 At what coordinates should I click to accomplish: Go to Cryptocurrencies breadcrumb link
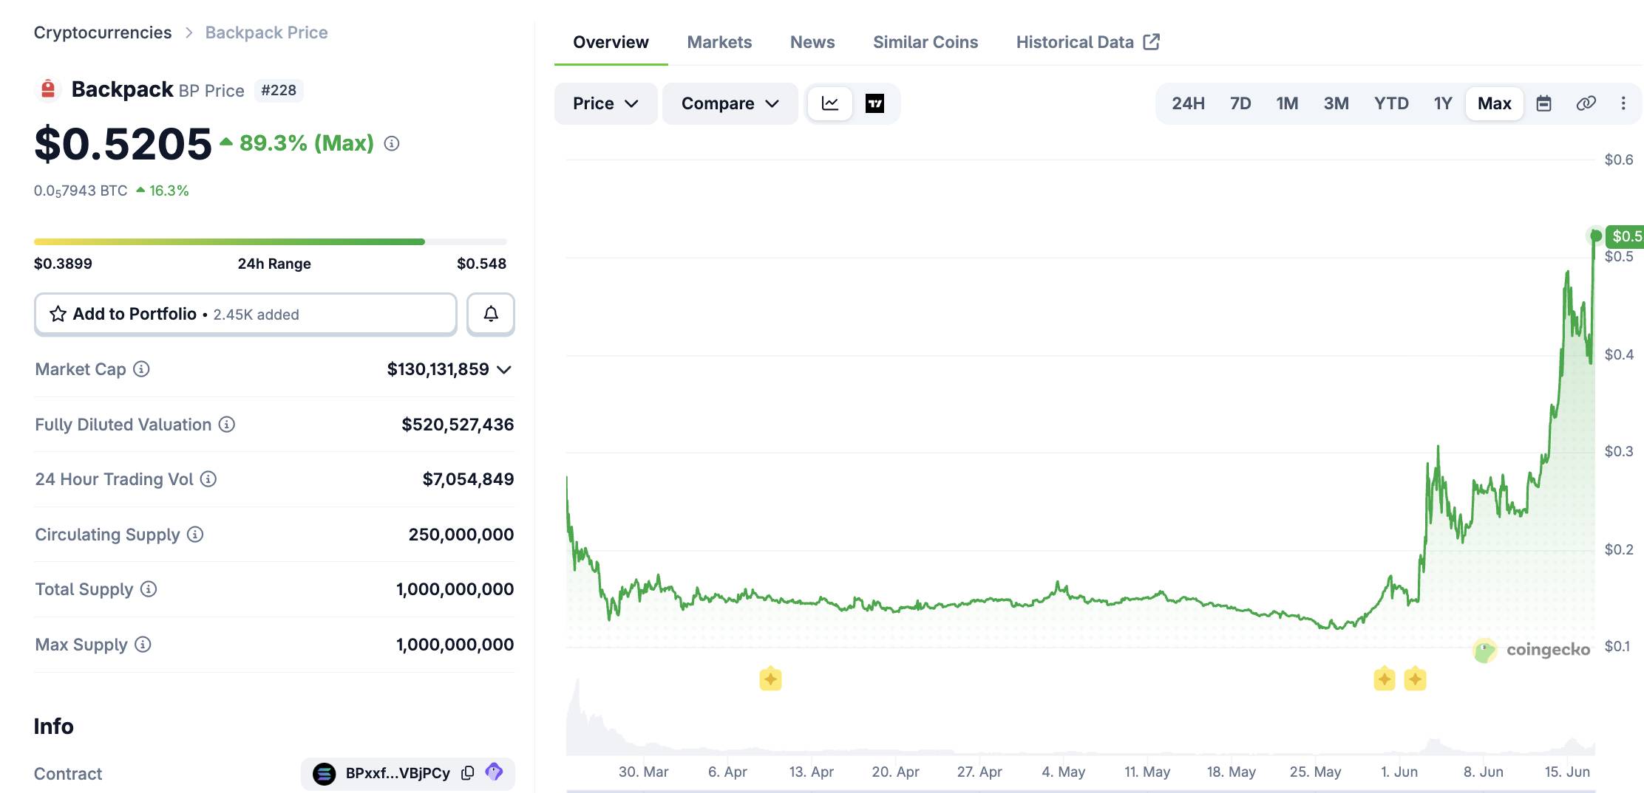click(x=103, y=32)
